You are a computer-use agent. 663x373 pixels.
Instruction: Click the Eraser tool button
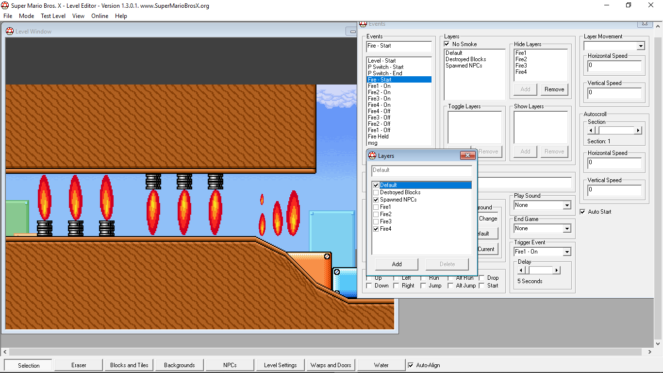79,365
